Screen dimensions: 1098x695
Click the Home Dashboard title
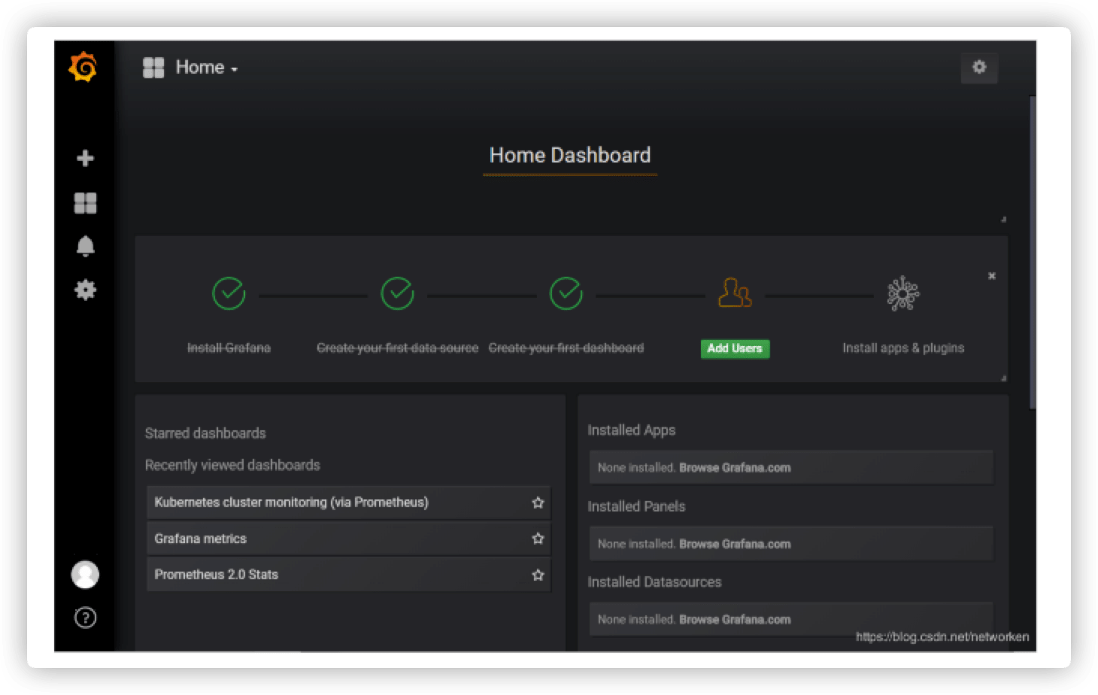[x=570, y=155]
